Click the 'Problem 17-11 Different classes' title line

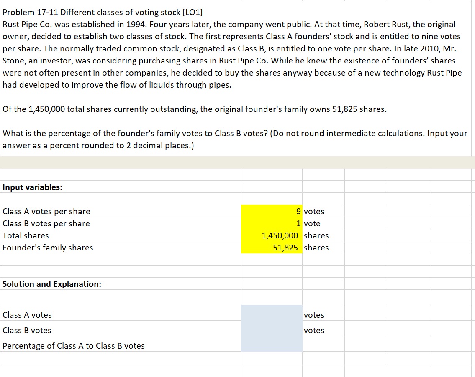103,12
